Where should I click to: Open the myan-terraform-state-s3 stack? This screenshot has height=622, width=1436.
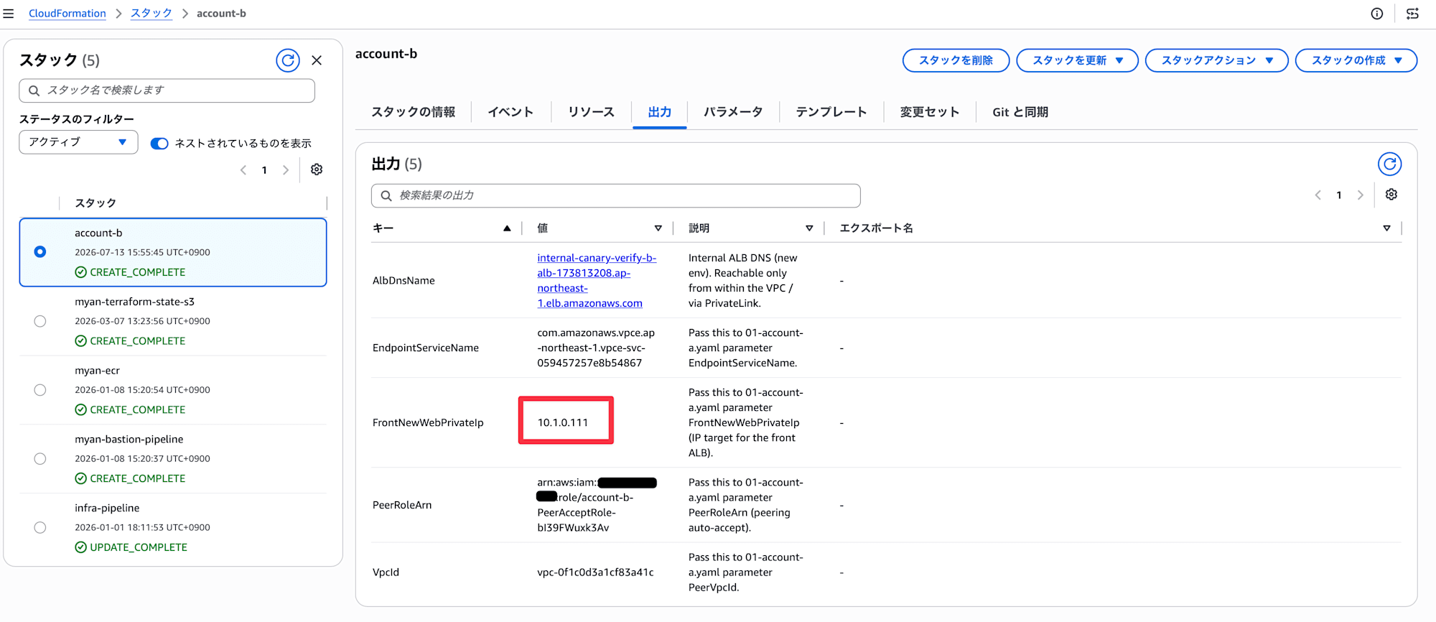pyautogui.click(x=135, y=302)
